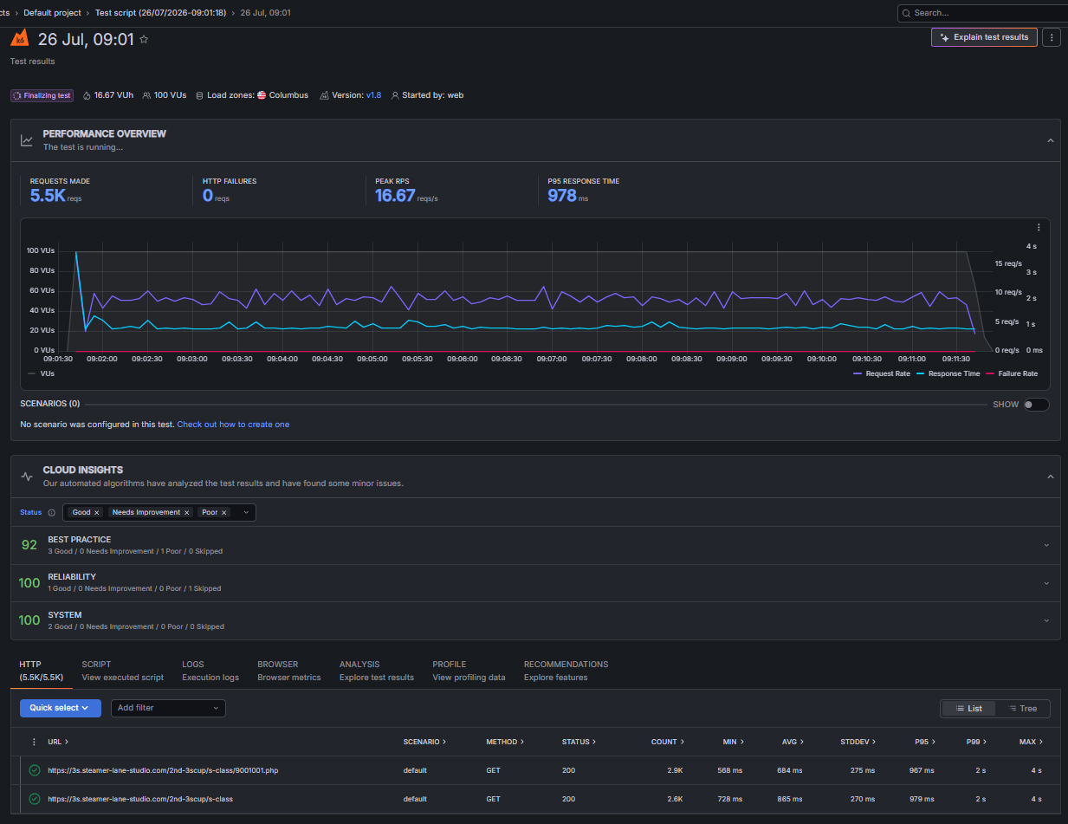The height and width of the screenshot is (824, 1068).
Task: Sort by the STDDEV column
Action: pyautogui.click(x=858, y=742)
